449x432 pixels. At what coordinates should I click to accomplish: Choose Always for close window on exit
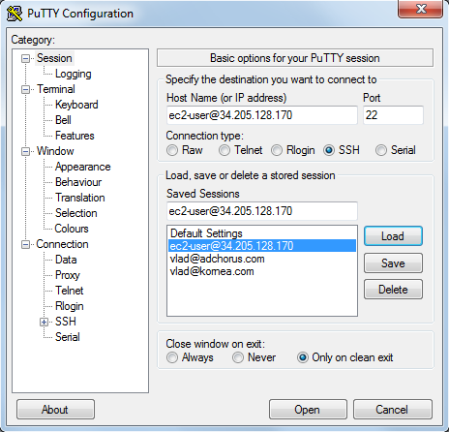tap(172, 357)
